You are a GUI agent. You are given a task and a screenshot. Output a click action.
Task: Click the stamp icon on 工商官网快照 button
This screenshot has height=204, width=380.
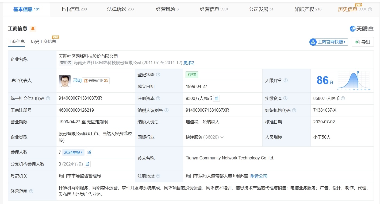tap(313, 42)
